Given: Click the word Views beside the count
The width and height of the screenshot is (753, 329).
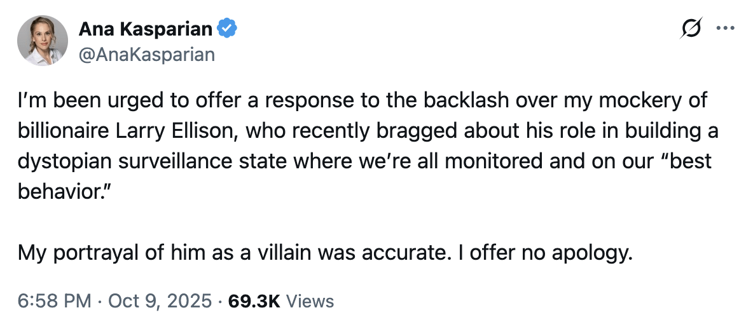Looking at the screenshot, I should pos(310,300).
